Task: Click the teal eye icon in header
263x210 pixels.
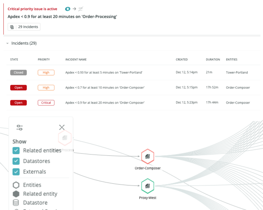Action: point(68,9)
